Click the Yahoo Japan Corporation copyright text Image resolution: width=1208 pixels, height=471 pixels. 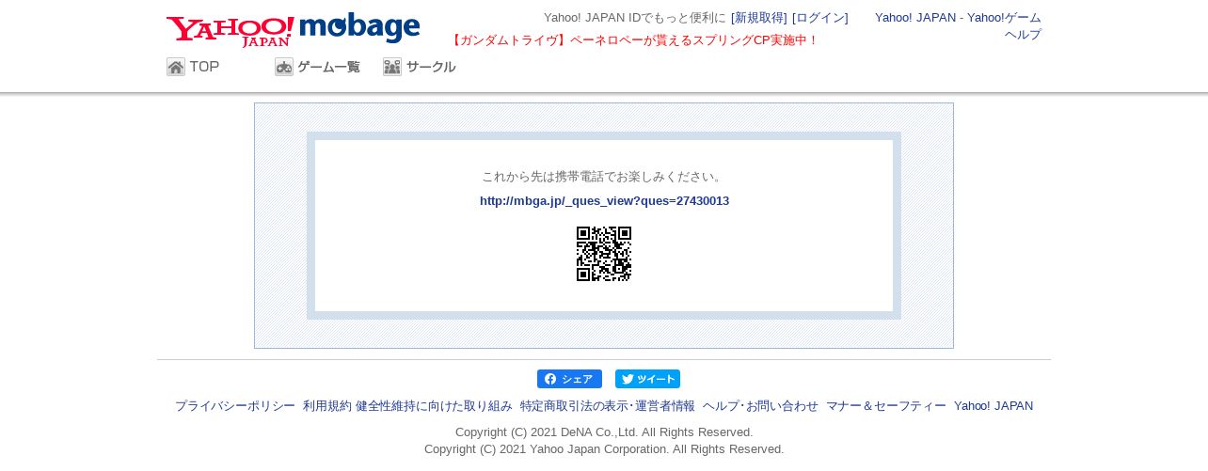click(x=604, y=449)
